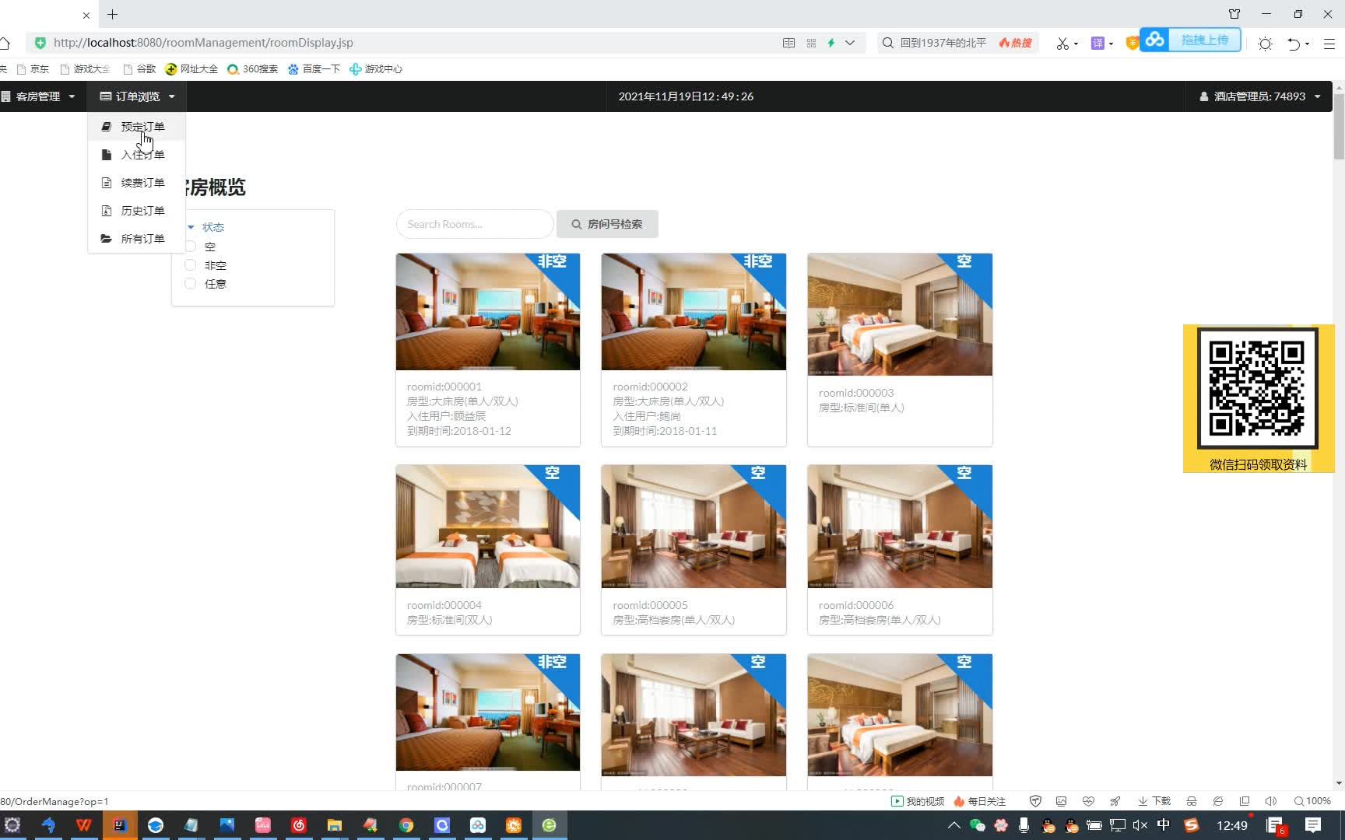The height and width of the screenshot is (840, 1345).
Task: Select the 任意 status radio button
Action: (x=190, y=284)
